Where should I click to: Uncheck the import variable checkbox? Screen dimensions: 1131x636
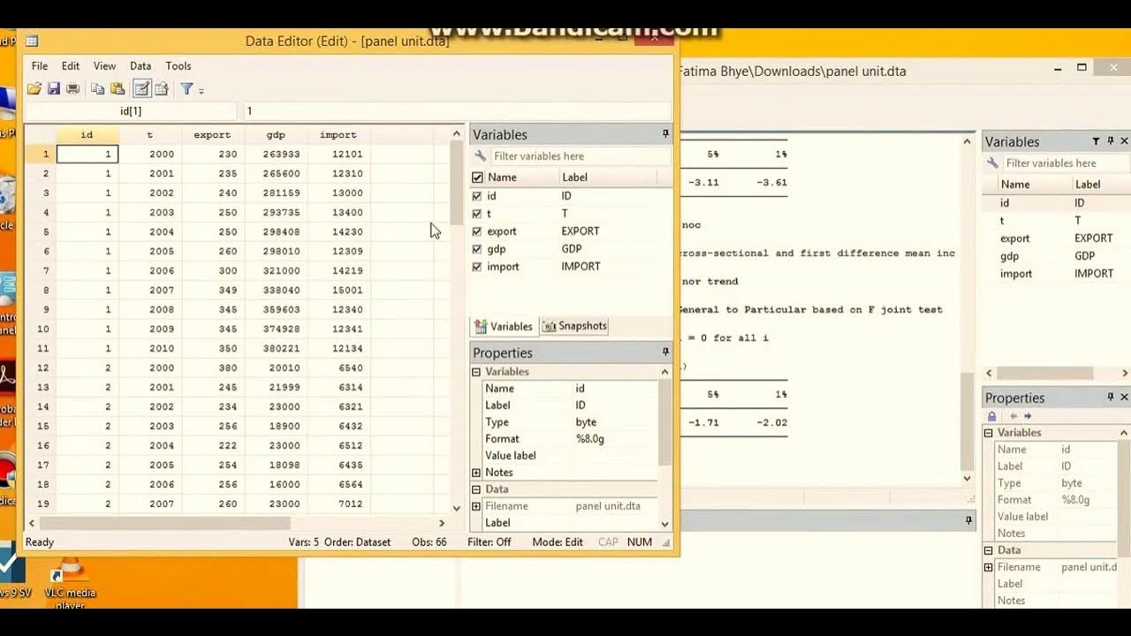(x=478, y=267)
